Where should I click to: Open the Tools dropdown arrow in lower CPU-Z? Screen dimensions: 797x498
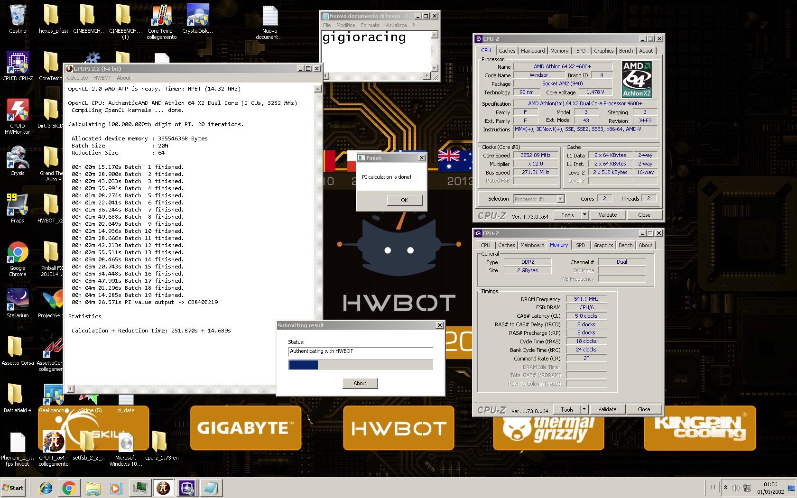[x=584, y=409]
